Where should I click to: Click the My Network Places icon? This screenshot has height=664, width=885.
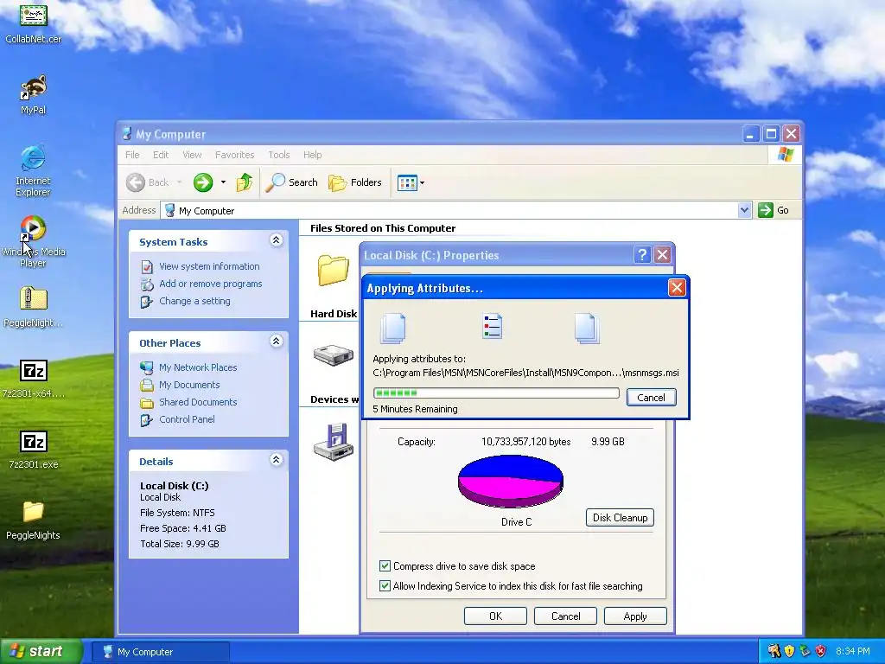147,367
